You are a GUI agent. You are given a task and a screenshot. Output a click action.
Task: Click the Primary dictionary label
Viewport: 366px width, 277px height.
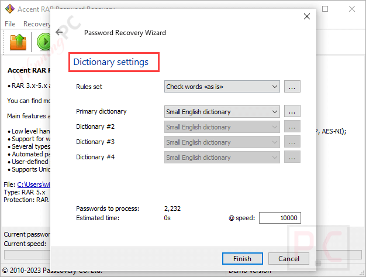(101, 111)
